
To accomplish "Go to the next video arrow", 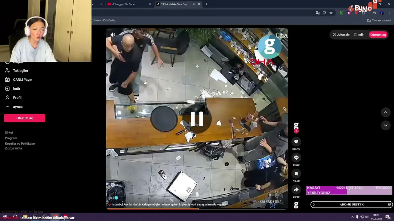I will point(386,125).
